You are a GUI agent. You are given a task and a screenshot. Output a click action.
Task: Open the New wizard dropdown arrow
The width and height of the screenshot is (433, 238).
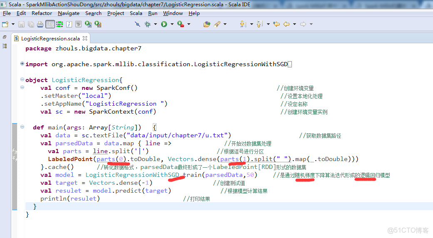pyautogui.click(x=13, y=24)
